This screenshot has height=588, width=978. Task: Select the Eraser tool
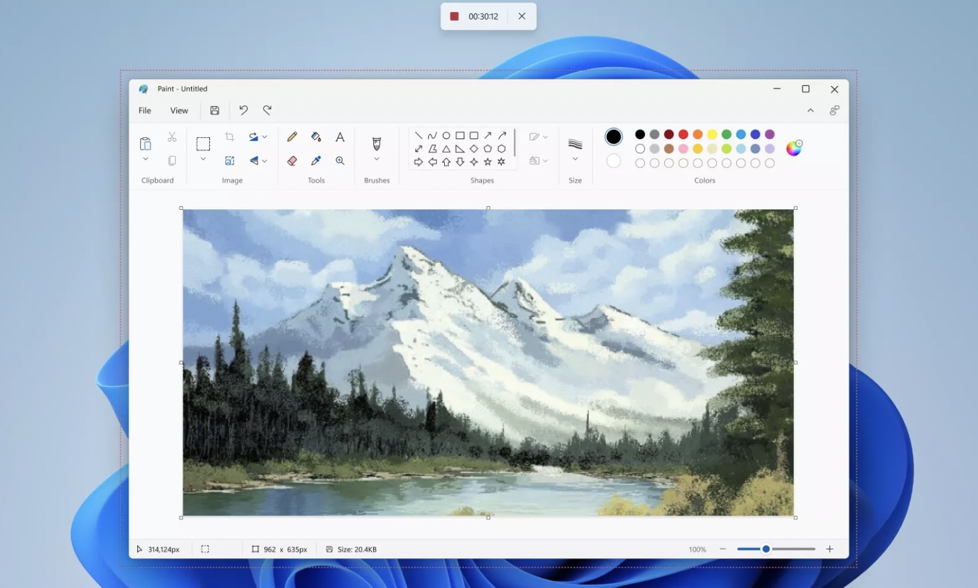[x=292, y=161]
